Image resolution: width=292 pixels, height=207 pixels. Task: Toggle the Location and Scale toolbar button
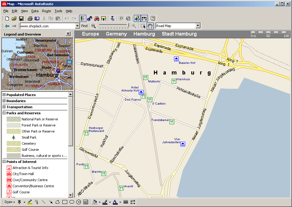pyautogui.click(x=144, y=19)
